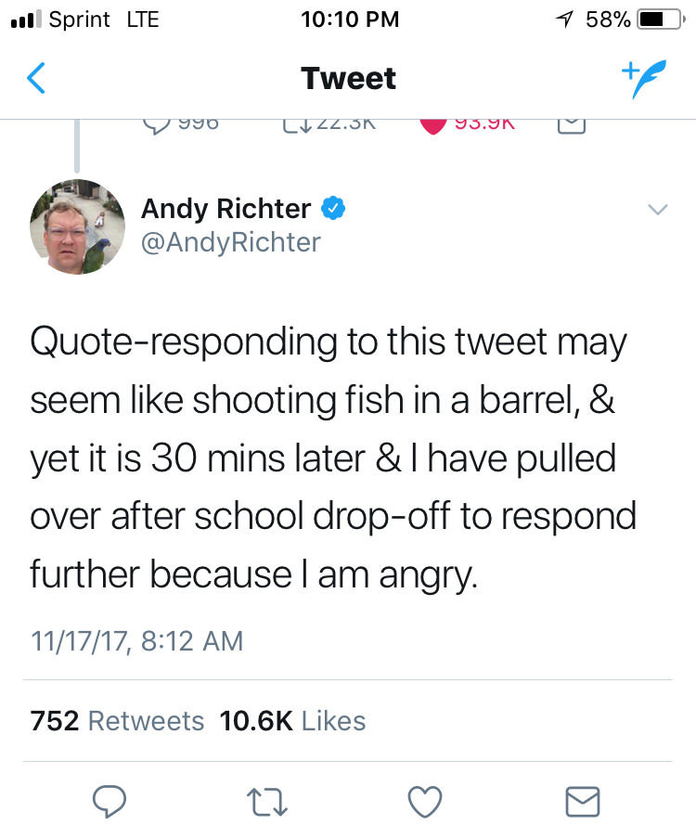
Task: Open Andy Richter's profile picture
Action: tap(77, 226)
